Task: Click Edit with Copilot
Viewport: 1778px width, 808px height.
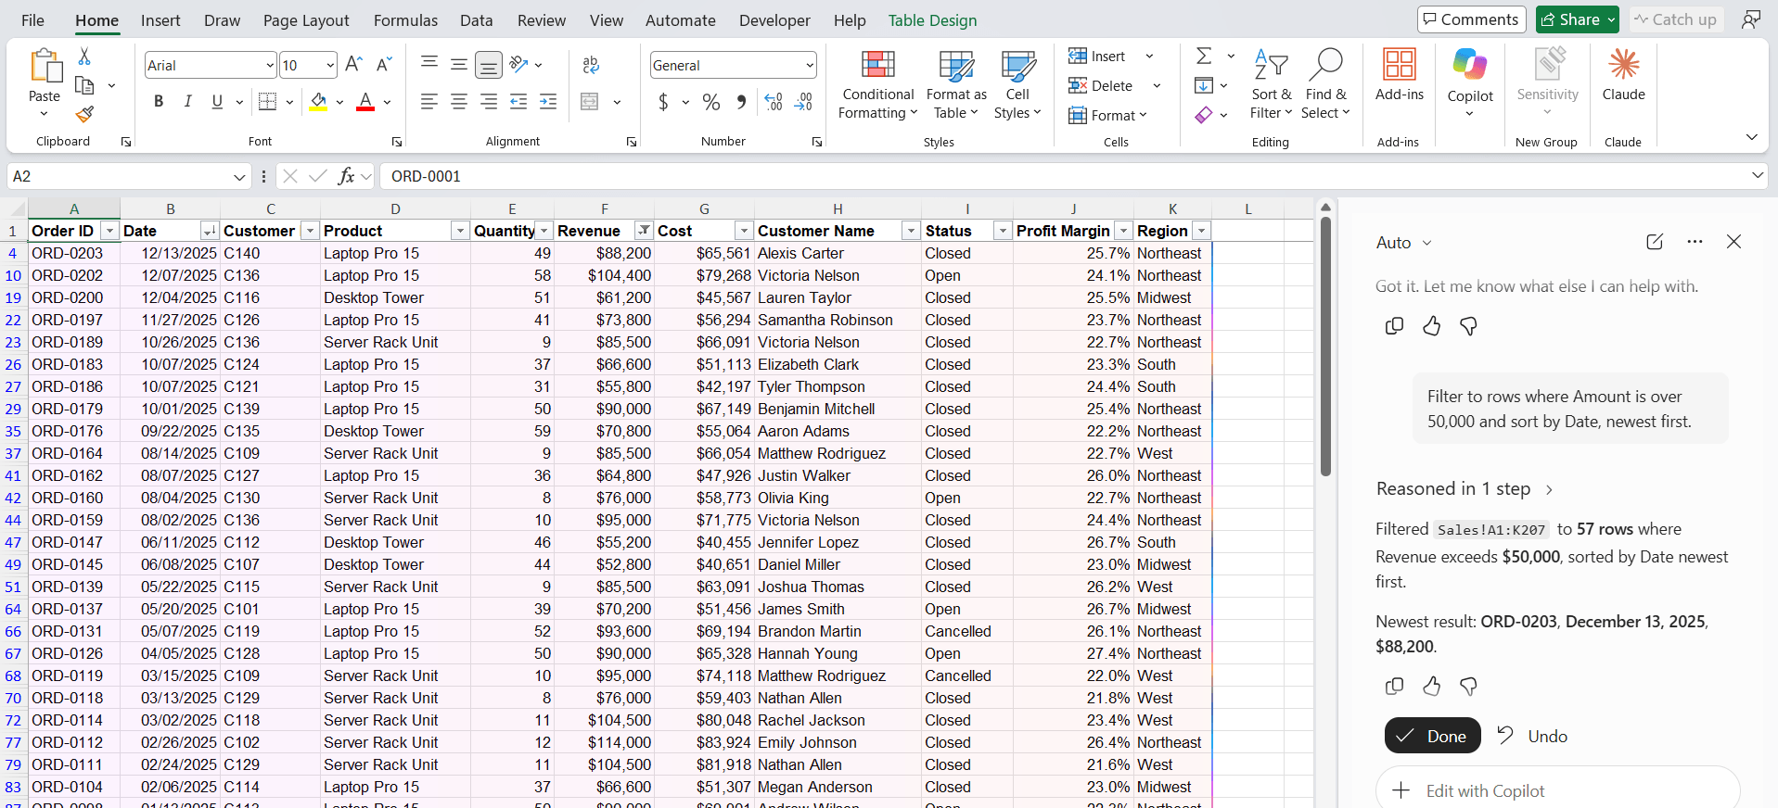Action: tap(1557, 790)
